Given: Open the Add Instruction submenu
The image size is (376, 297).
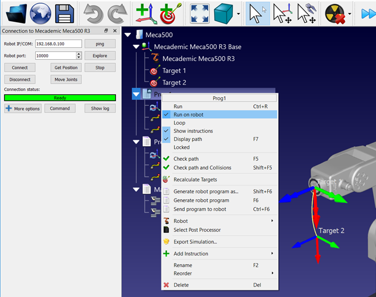Looking at the screenshot, I should tap(191, 253).
